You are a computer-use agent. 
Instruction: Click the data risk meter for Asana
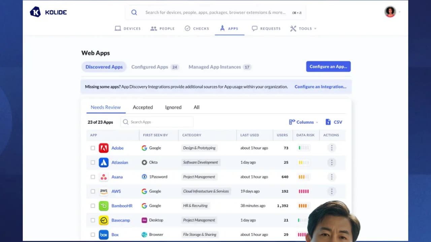pos(303,177)
